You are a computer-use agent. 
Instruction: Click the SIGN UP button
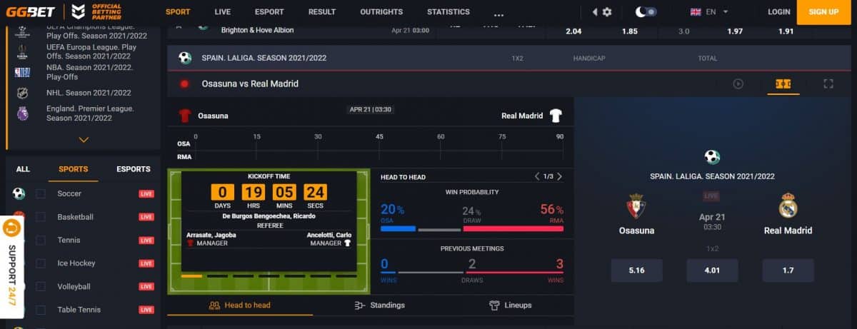[824, 12]
